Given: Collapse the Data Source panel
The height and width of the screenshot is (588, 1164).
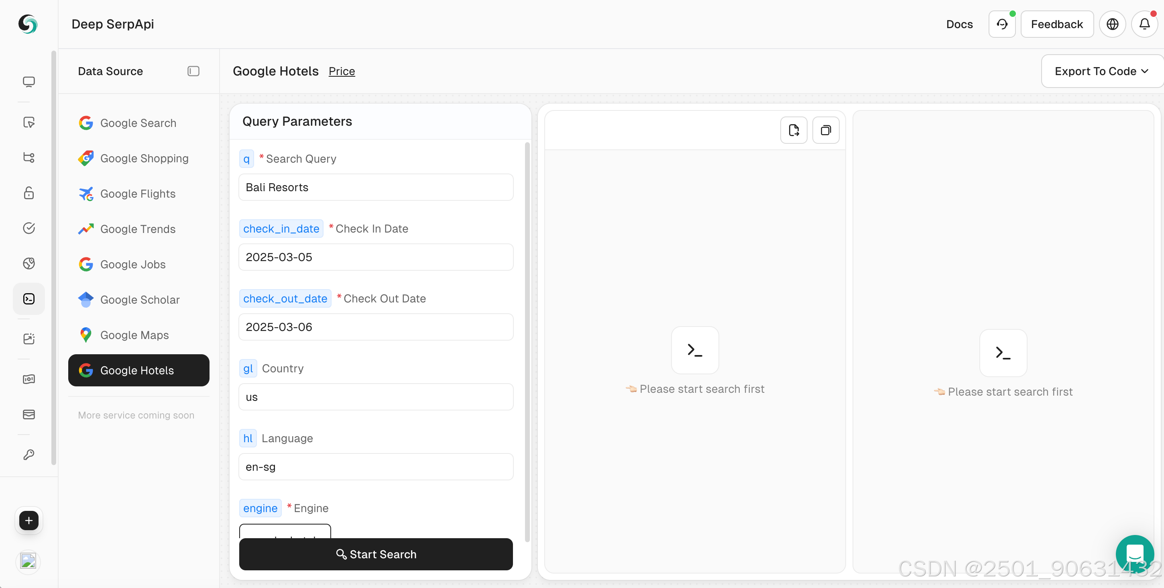Looking at the screenshot, I should pos(193,71).
